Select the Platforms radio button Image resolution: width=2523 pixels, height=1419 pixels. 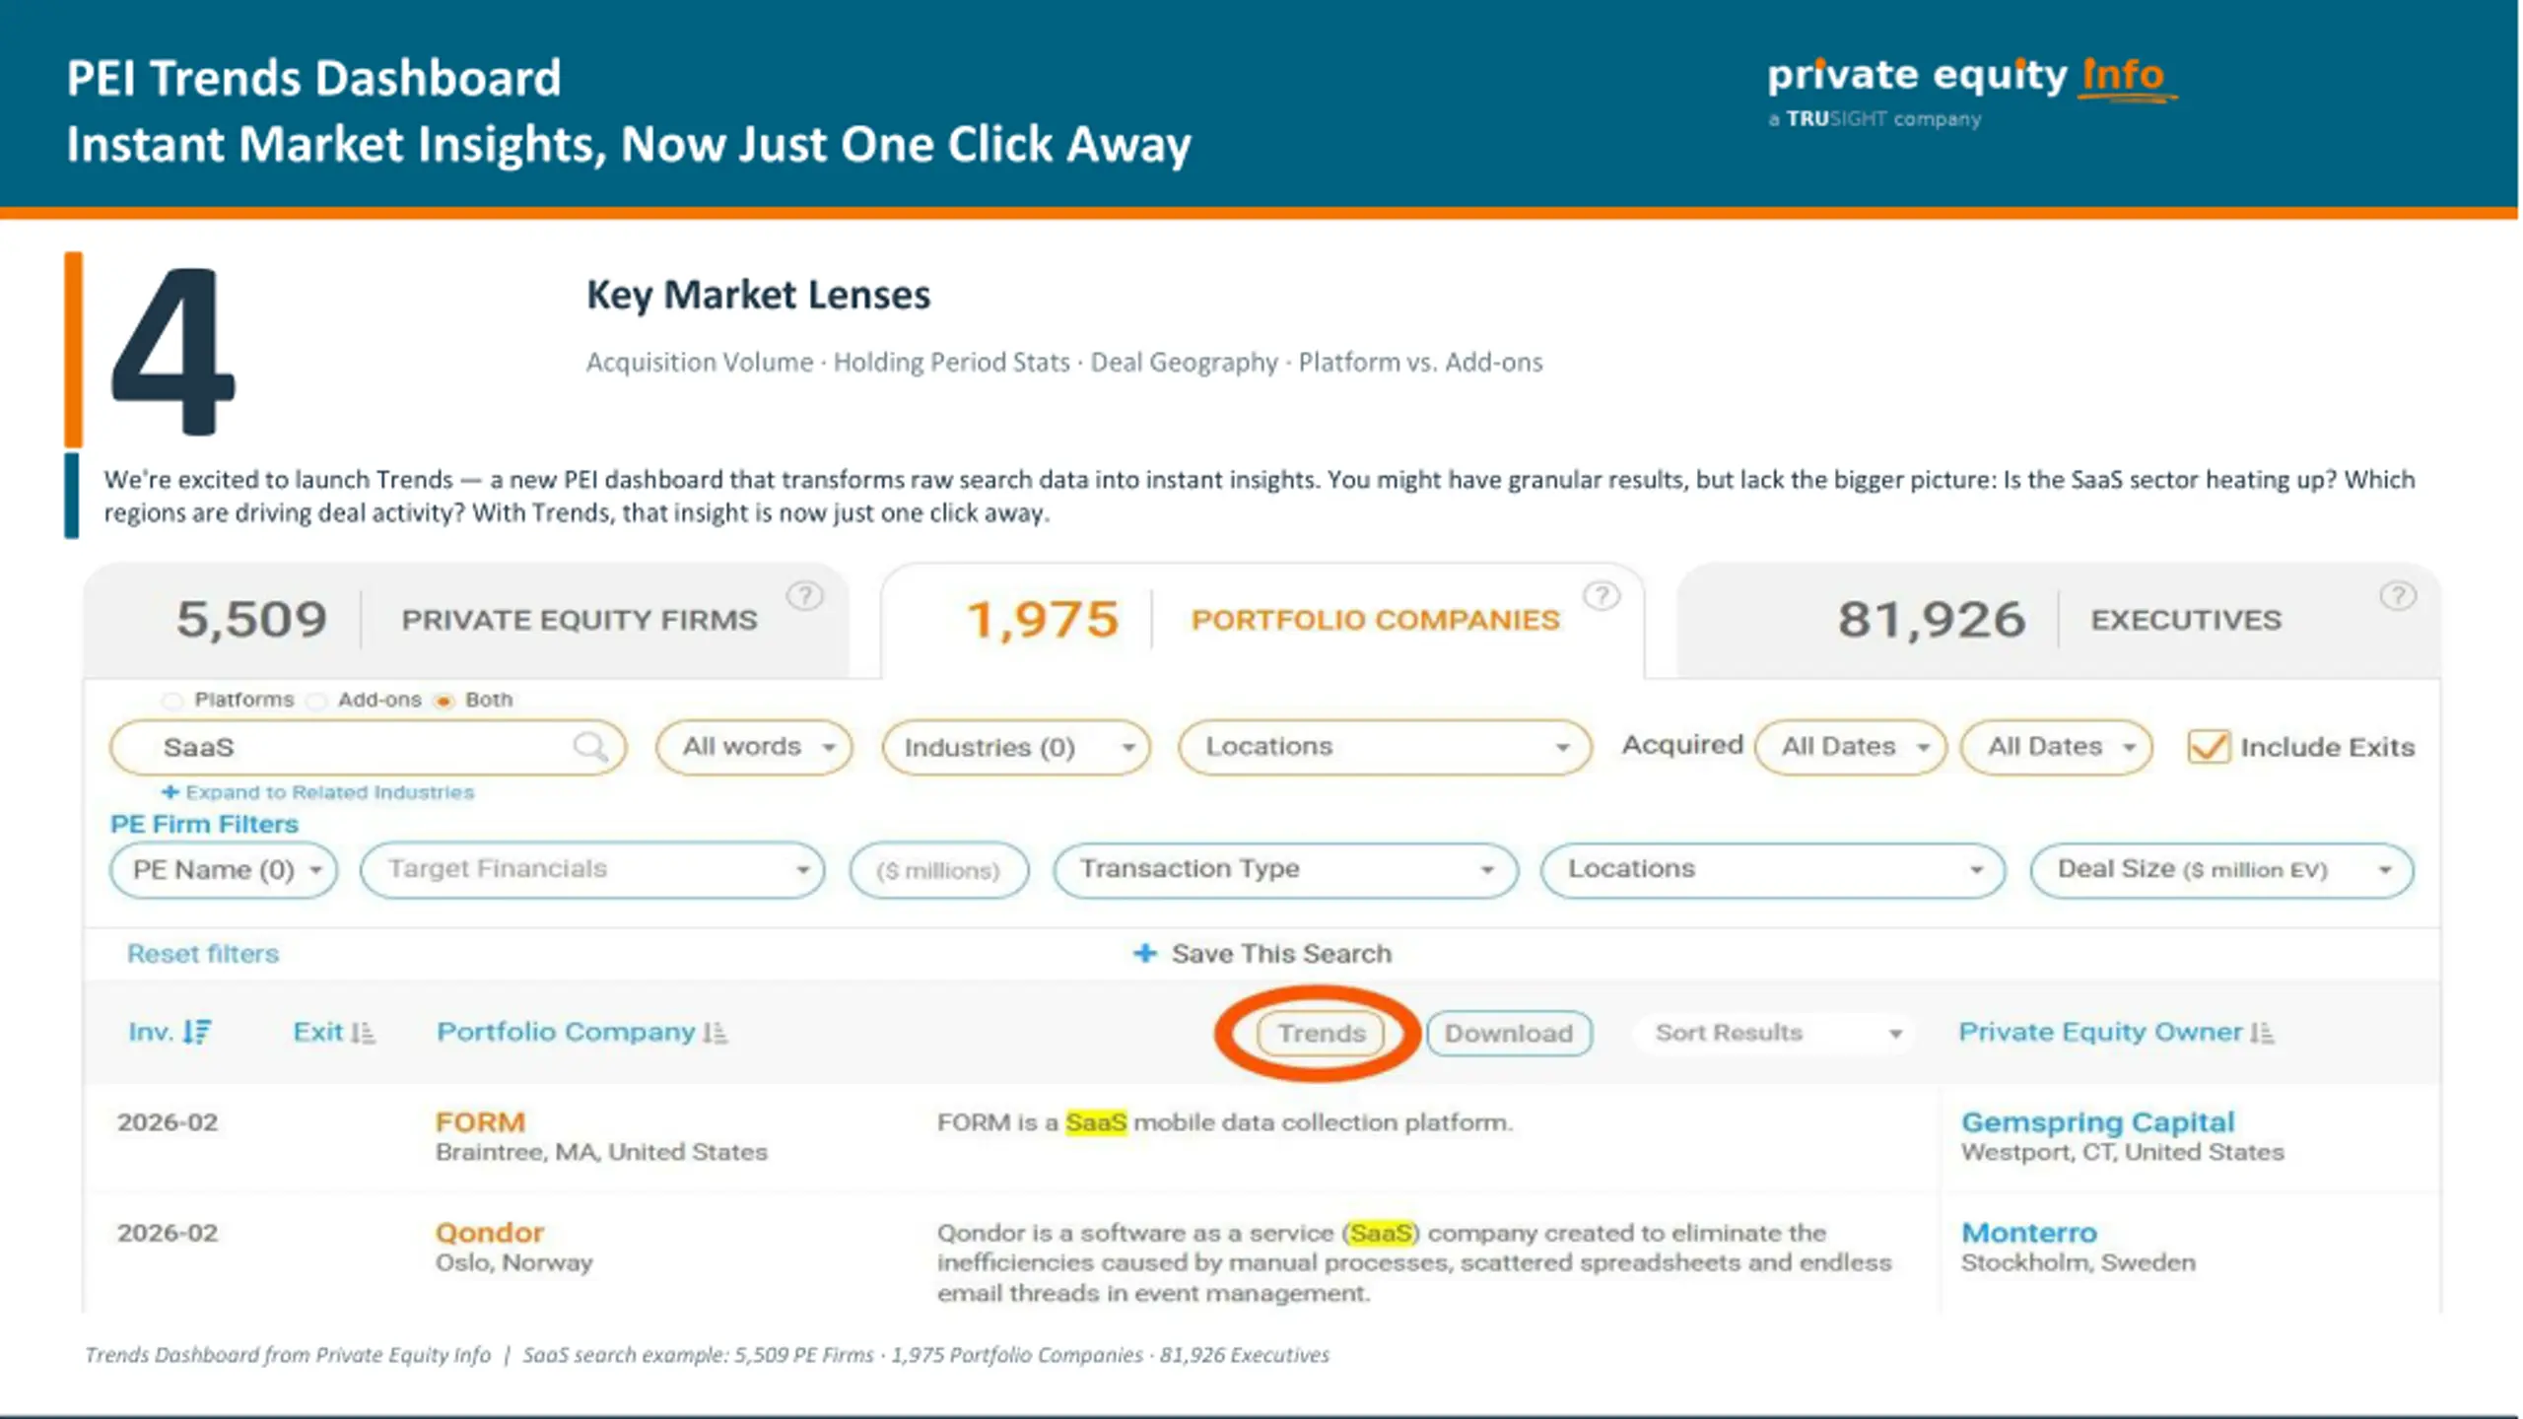pos(173,701)
